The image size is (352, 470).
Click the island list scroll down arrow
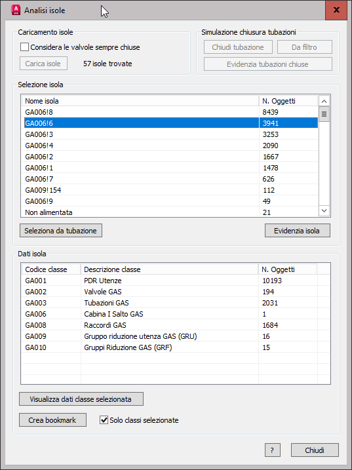coord(324,210)
